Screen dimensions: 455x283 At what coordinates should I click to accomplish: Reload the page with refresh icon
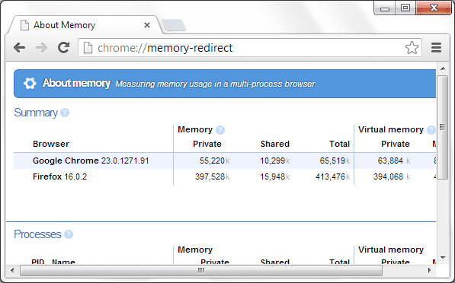tap(63, 47)
